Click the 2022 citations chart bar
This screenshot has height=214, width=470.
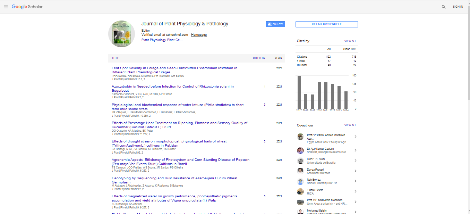(333, 97)
